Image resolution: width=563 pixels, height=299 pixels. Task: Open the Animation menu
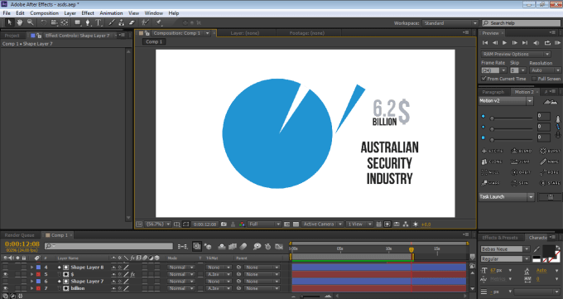tap(111, 13)
